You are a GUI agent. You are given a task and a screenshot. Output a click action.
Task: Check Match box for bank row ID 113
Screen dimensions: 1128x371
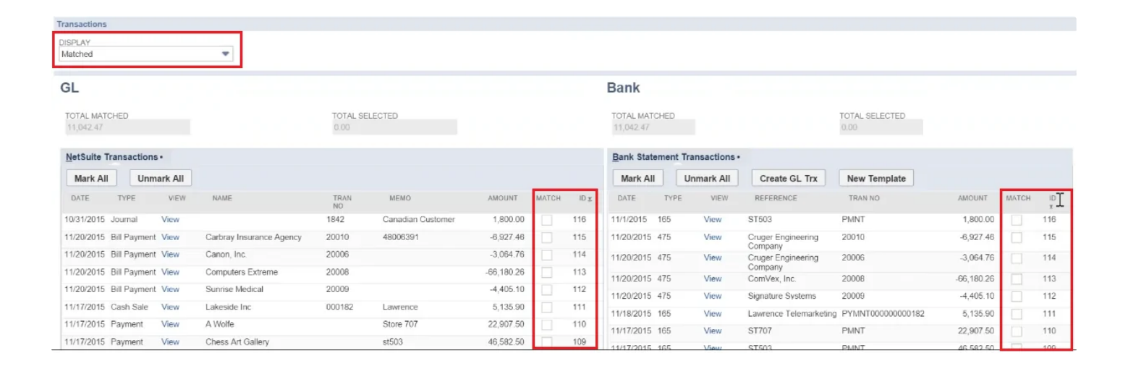[1017, 278]
